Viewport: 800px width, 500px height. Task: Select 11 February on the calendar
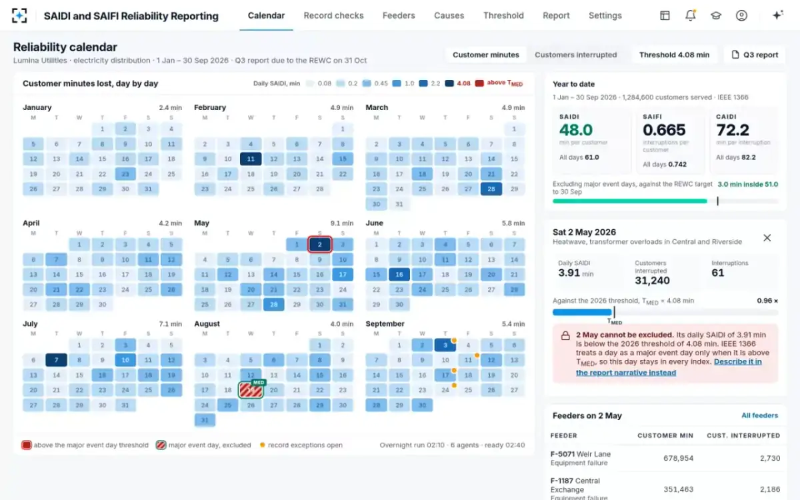pos(251,159)
